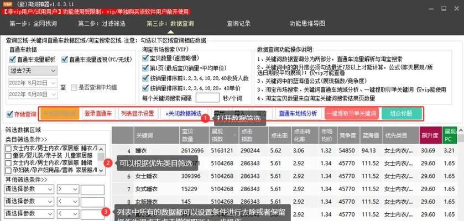Minimize the 淘词神器 window

coord(430,9)
